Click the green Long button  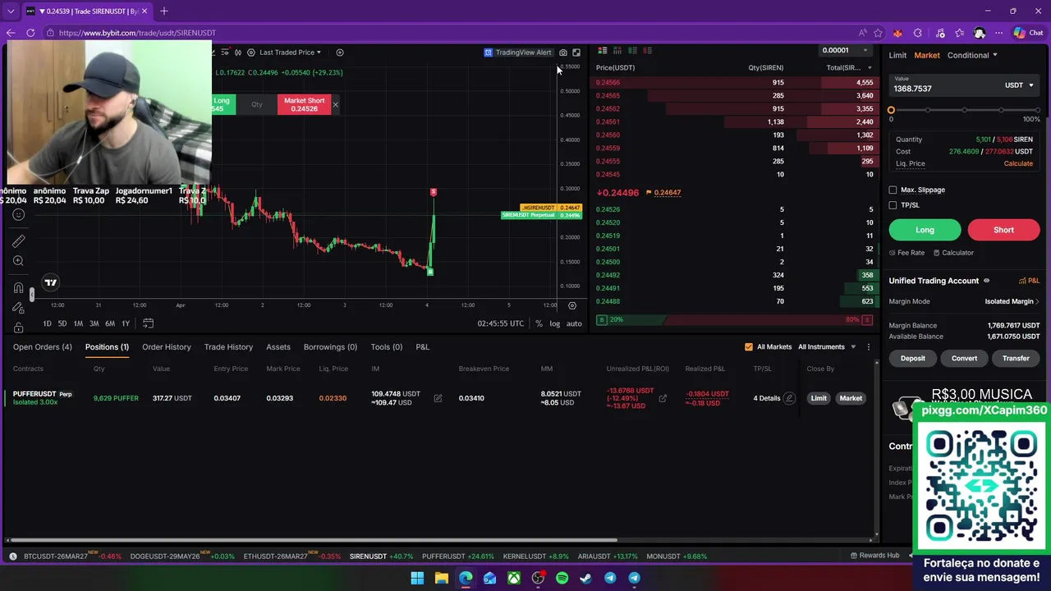[925, 230]
